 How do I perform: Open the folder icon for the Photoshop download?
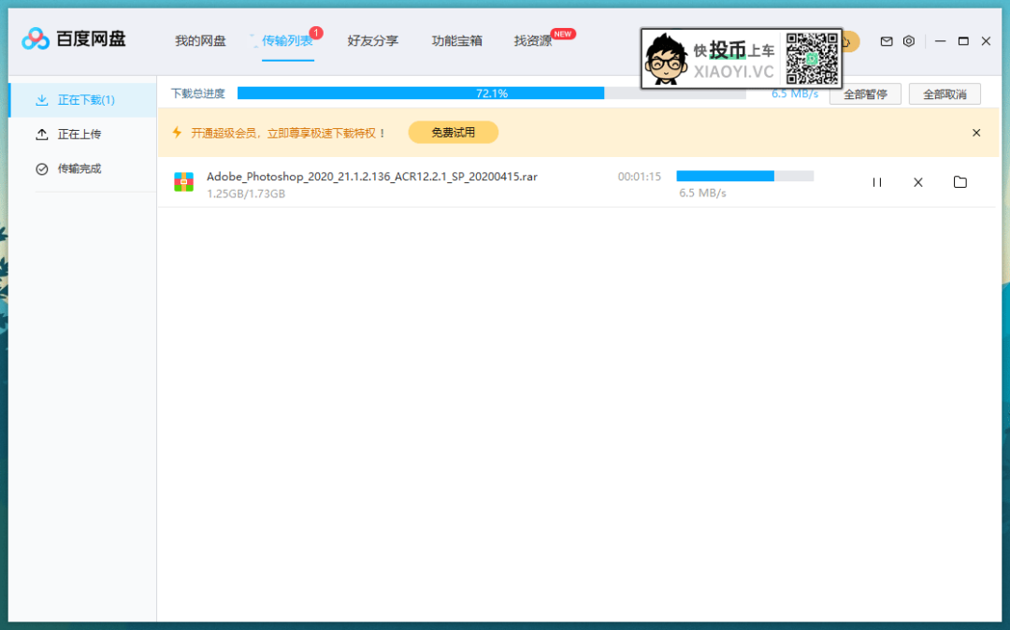(959, 181)
